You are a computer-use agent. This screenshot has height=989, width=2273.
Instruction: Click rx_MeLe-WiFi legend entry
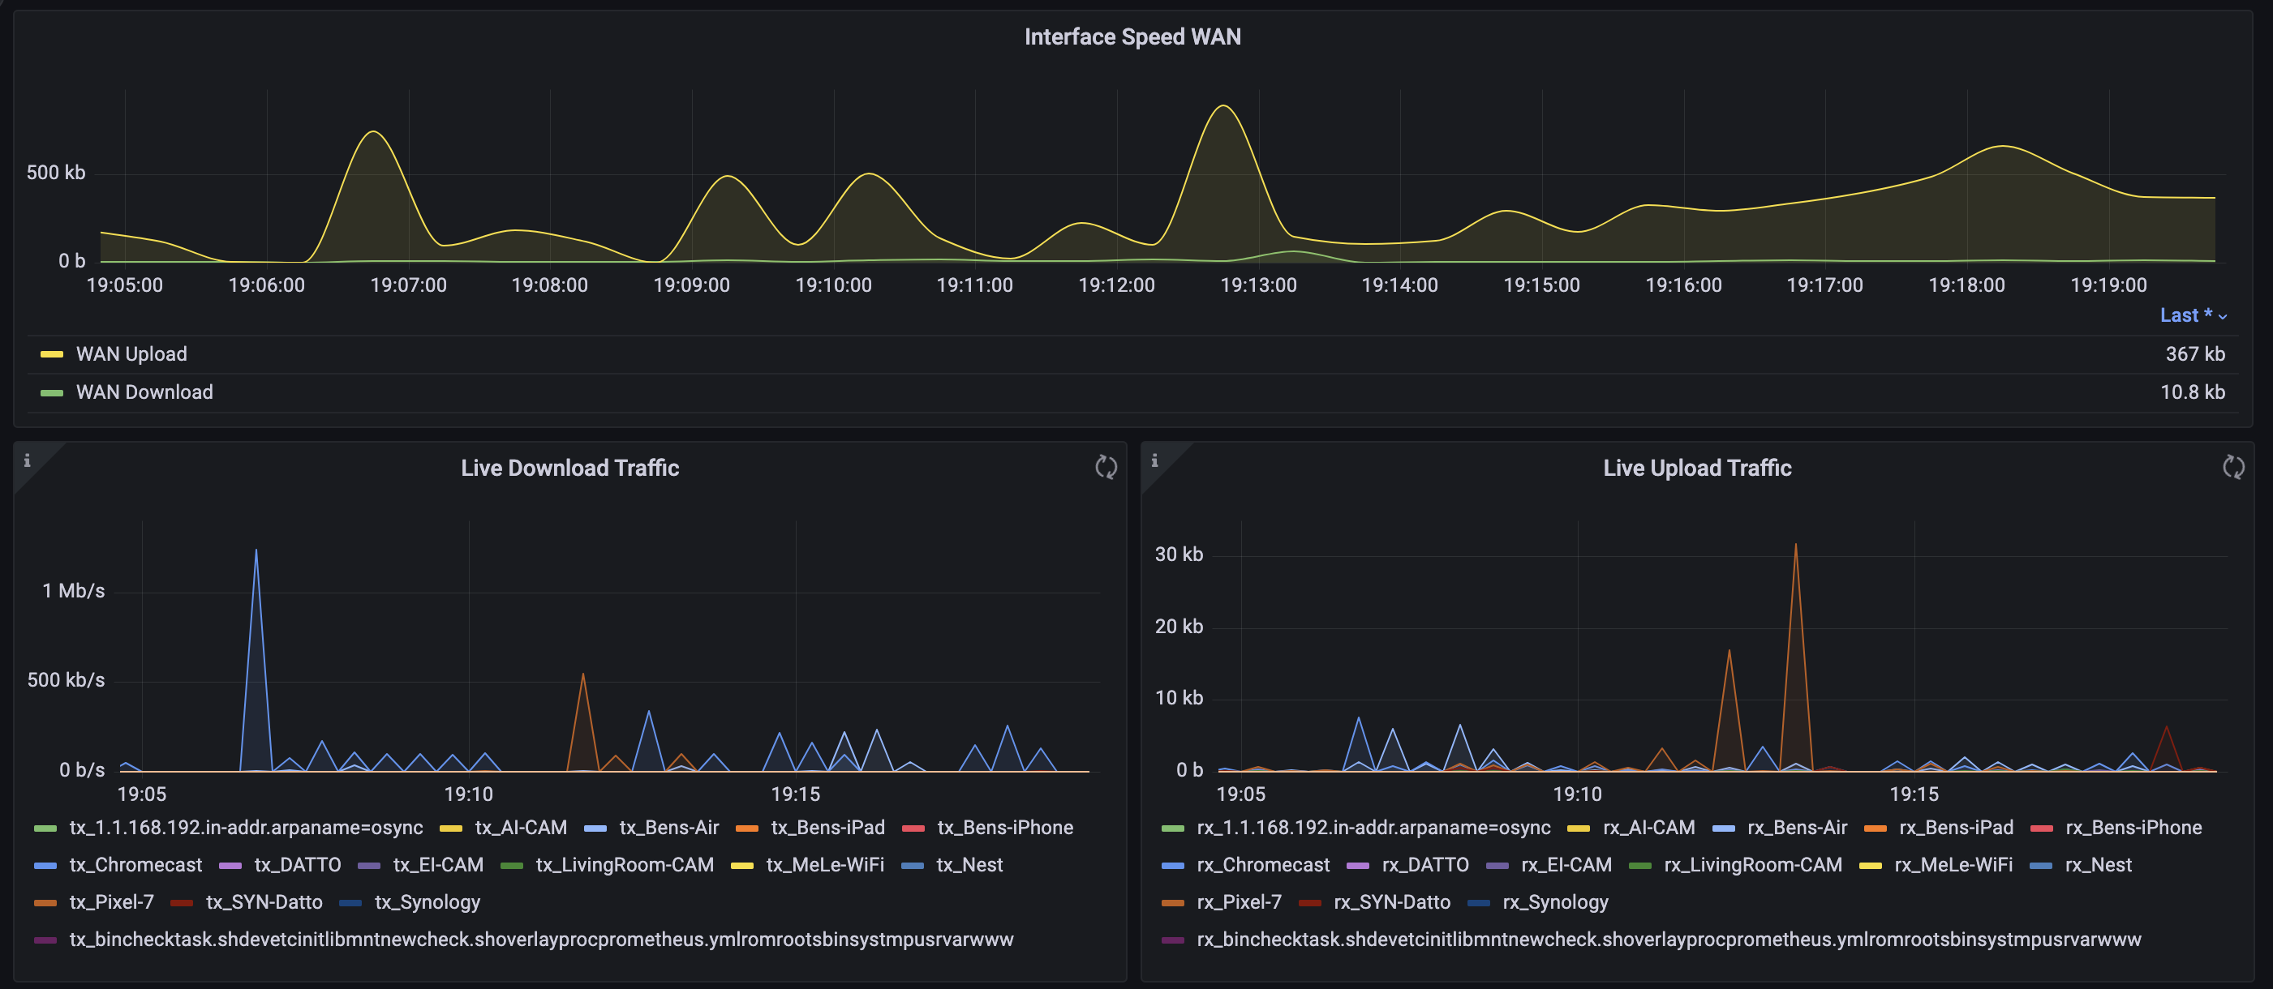[x=1953, y=865]
